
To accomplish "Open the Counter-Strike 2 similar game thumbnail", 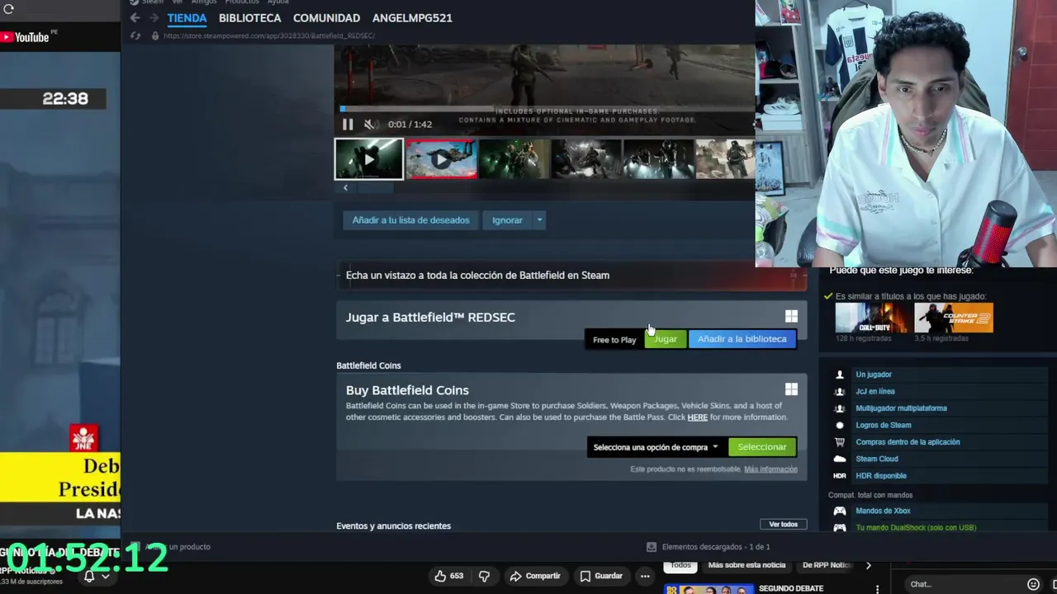I will (953, 318).
